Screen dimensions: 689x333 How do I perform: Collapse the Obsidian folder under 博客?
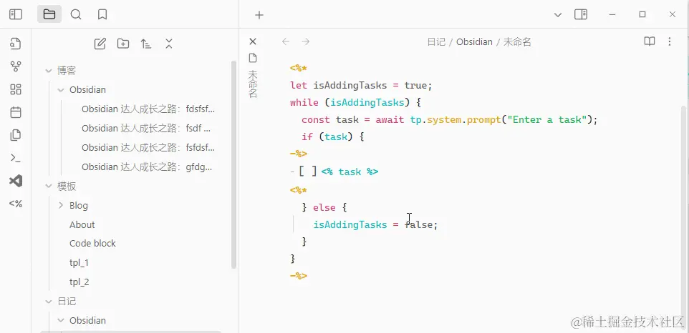(x=61, y=90)
